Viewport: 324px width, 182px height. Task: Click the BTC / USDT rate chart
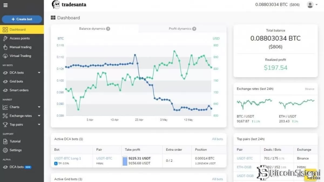[x=254, y=104]
